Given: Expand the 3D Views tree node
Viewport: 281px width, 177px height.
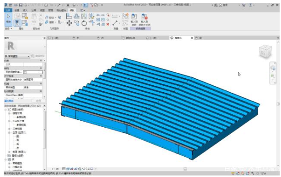Looking at the screenshot, I should pyautogui.click(x=9, y=129).
